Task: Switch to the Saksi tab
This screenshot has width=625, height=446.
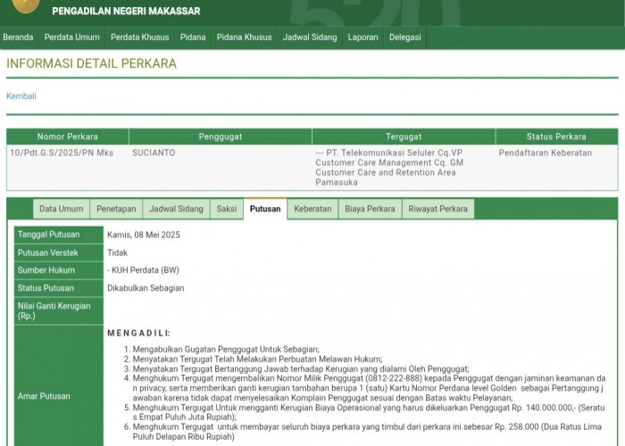Action: click(x=227, y=209)
